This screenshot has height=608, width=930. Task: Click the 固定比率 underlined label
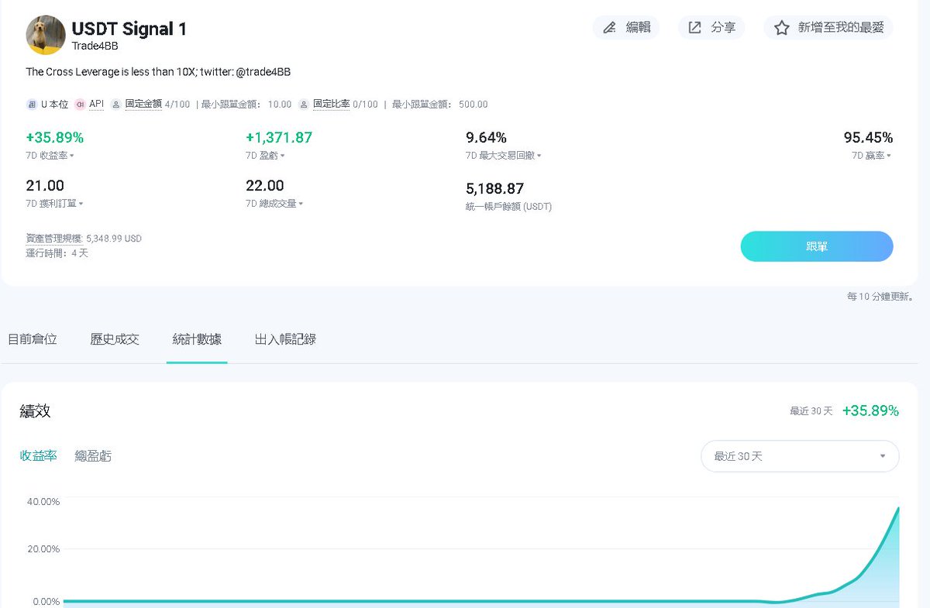(x=332, y=104)
